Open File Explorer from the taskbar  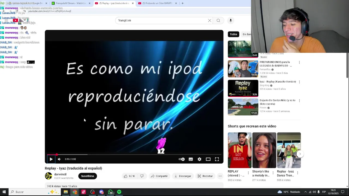point(66,192)
